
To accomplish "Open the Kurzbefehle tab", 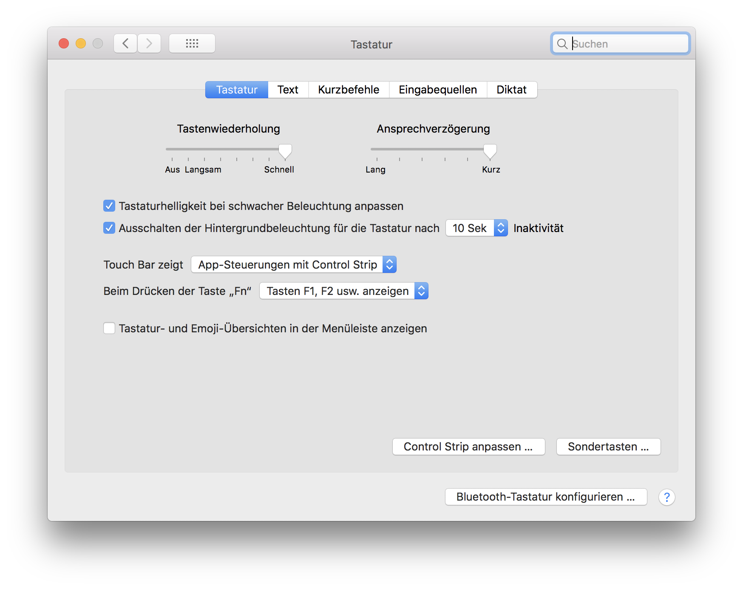I will tap(349, 90).
